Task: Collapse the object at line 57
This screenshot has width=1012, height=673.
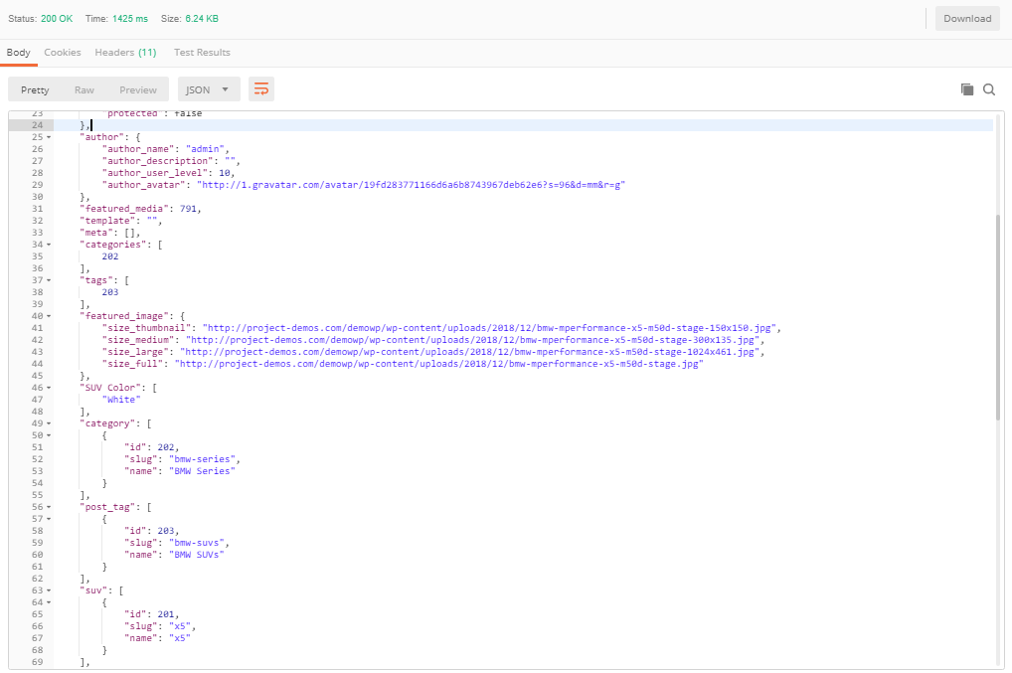Action: [49, 519]
